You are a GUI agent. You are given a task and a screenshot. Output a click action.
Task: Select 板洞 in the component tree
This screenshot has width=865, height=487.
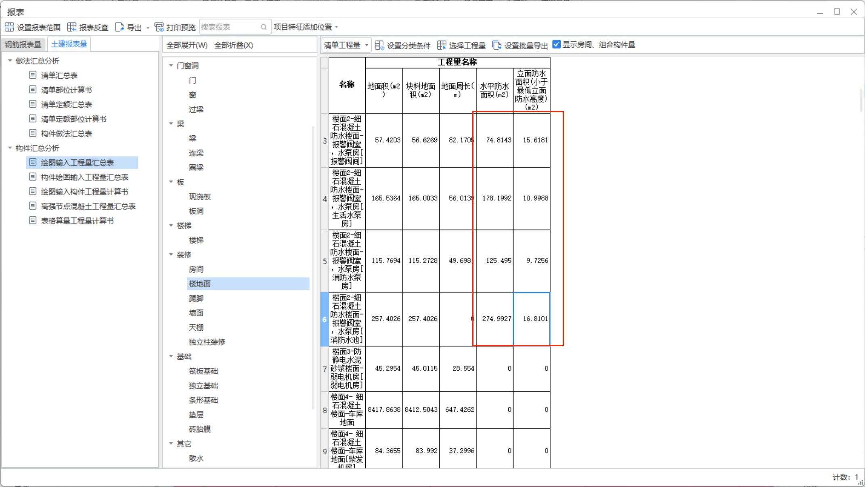coord(196,211)
